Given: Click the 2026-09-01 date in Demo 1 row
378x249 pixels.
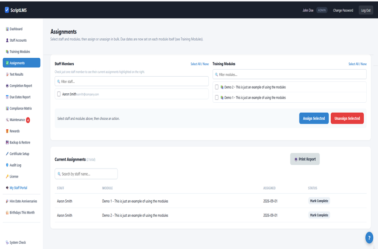Looking at the screenshot, I should (270, 201).
